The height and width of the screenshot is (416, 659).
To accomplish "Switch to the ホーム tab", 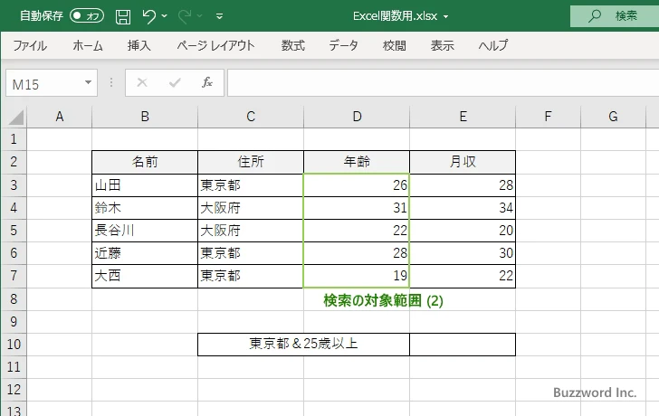I will point(88,45).
